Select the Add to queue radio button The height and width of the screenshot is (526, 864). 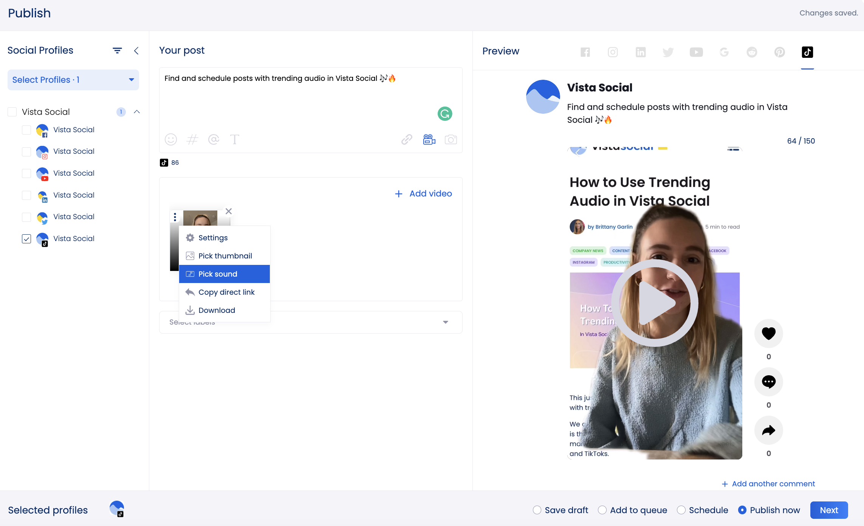602,510
